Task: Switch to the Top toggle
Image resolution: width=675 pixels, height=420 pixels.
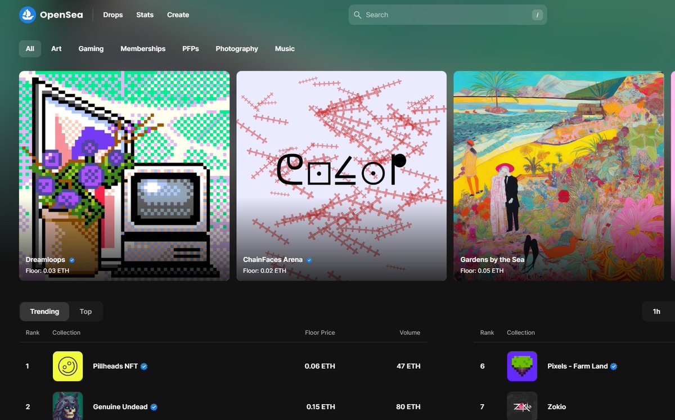Action: click(85, 311)
